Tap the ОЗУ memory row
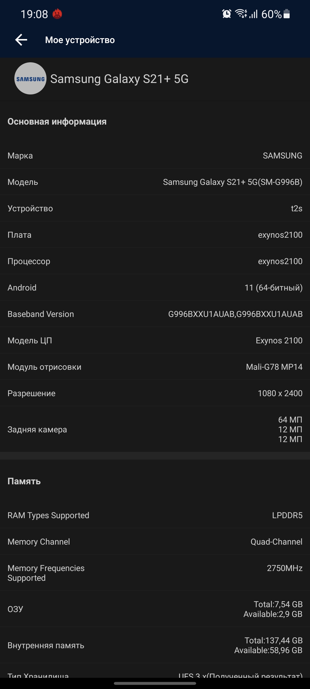 [x=155, y=609]
